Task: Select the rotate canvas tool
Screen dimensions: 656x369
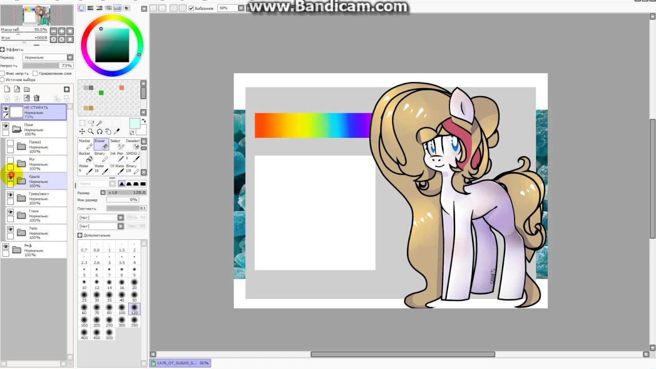Action: coord(99,132)
